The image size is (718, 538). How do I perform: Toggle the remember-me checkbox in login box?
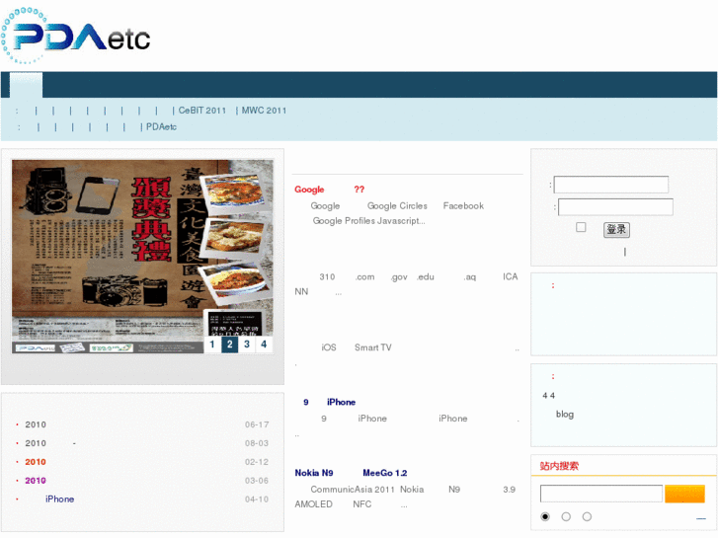581,227
